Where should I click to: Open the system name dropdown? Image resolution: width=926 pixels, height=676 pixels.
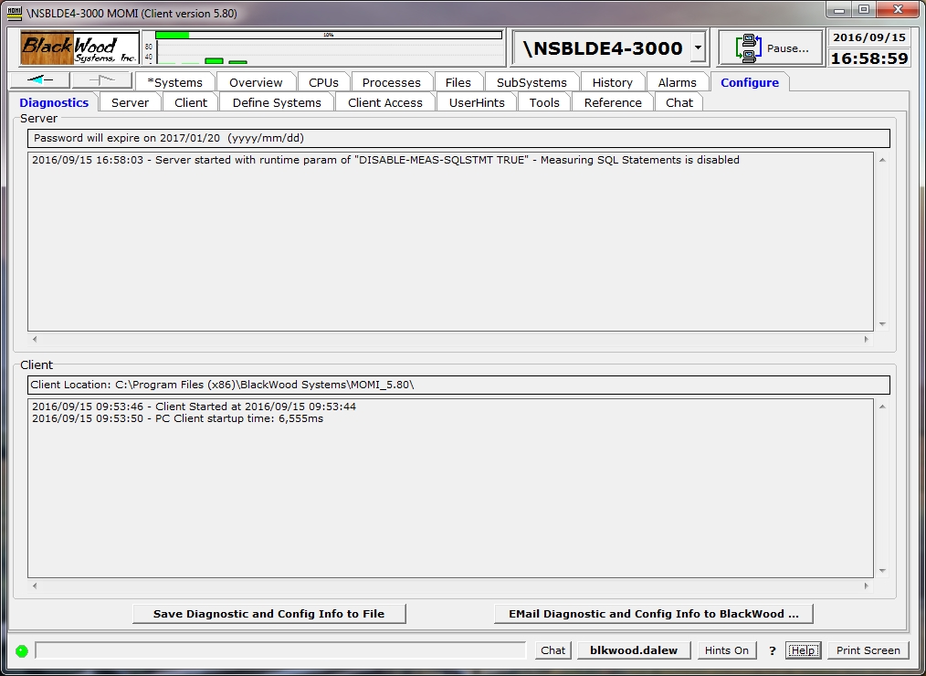tap(698, 48)
